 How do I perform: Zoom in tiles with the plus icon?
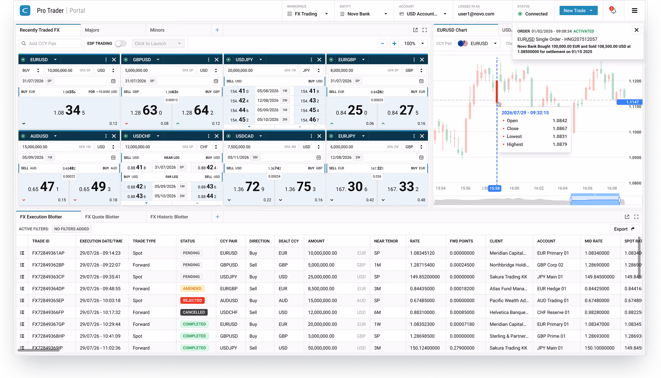pos(394,44)
